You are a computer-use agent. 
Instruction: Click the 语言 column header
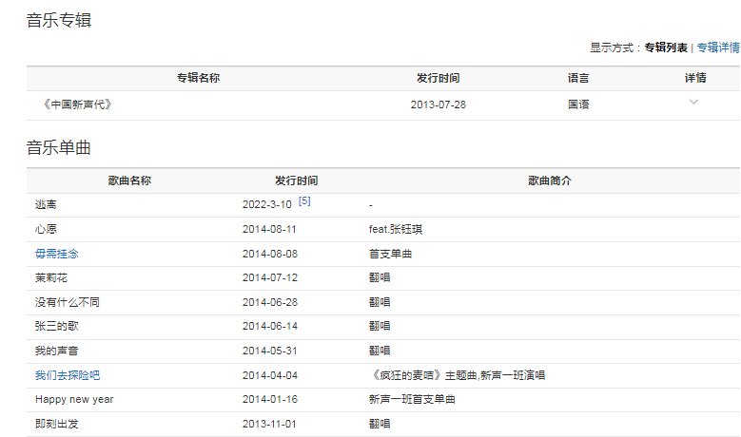tap(578, 78)
